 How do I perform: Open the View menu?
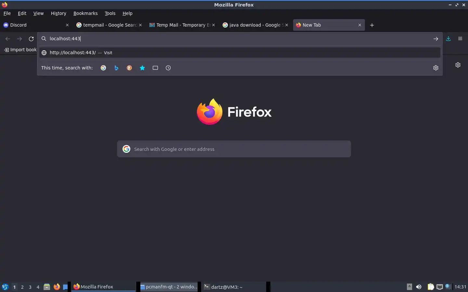coord(38,13)
